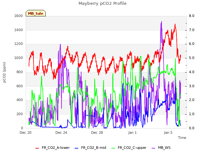
Task: Click the Jan 1 x-axis tick label
Action: click(132, 133)
